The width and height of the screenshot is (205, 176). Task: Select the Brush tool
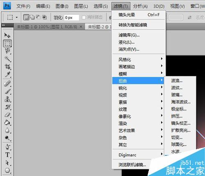click(7, 91)
